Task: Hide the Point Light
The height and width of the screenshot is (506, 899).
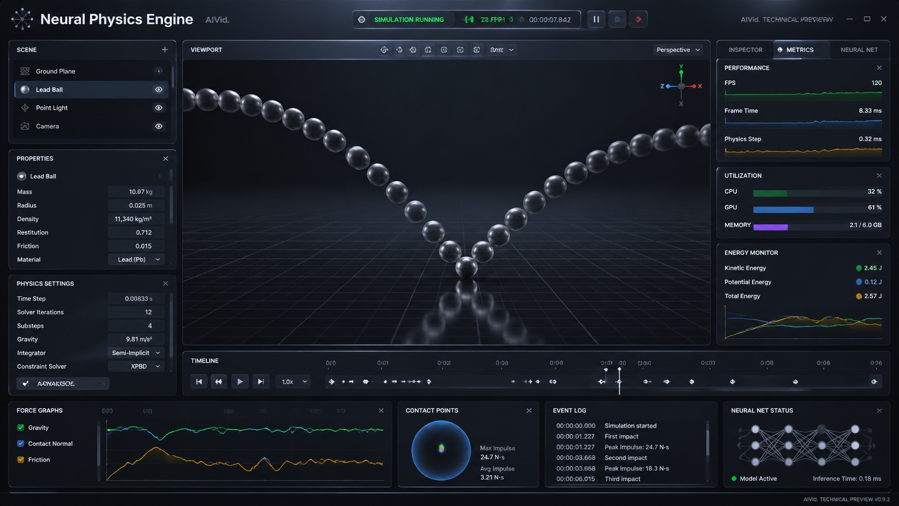Action: click(159, 108)
